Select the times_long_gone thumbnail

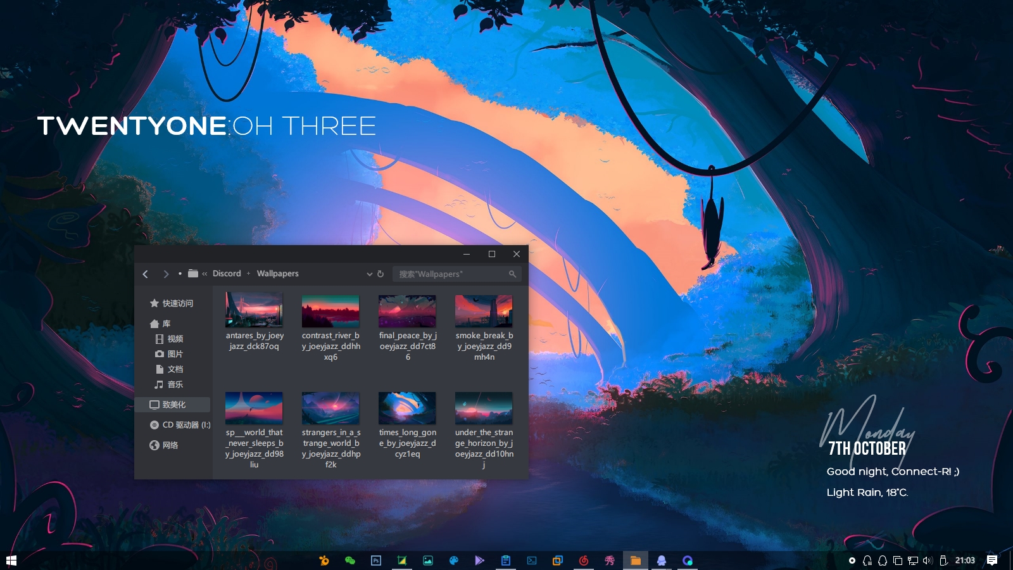point(407,408)
